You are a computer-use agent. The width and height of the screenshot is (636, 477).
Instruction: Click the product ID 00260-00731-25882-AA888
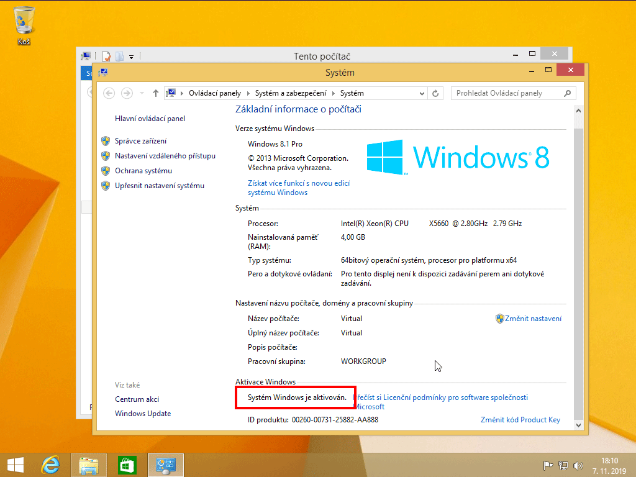click(x=335, y=420)
